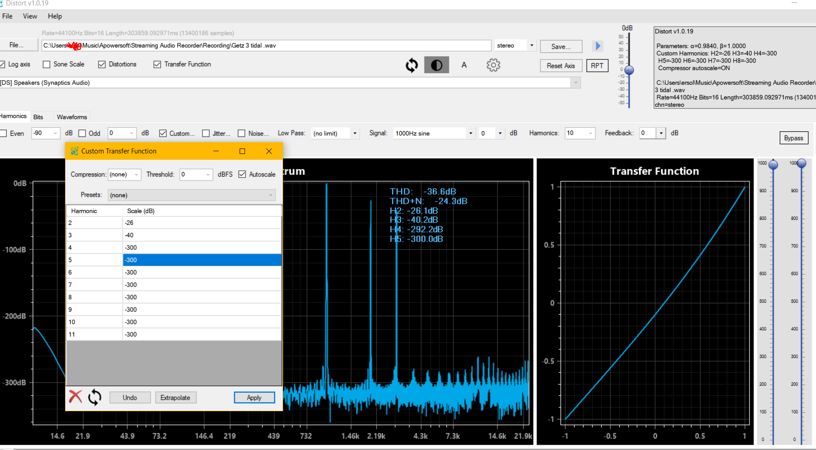Open settings via the gear icon
This screenshot has width=816, height=450.
493,65
